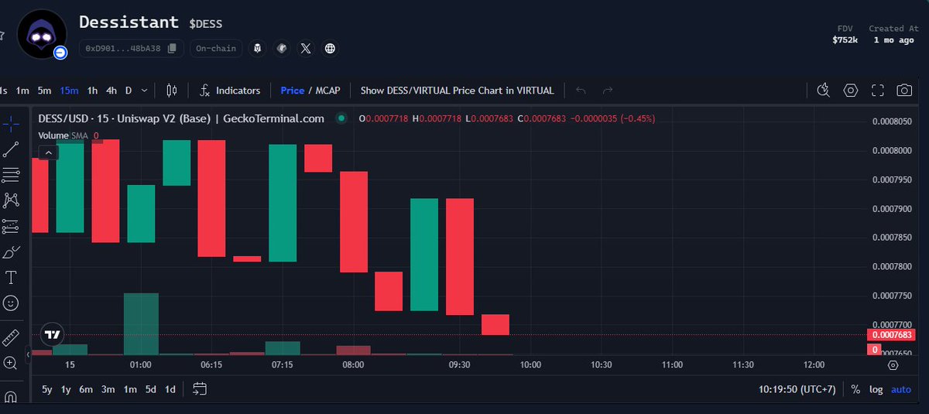The image size is (929, 414).
Task: Collapse the drawing toolbar side arrow
Action: point(29,355)
